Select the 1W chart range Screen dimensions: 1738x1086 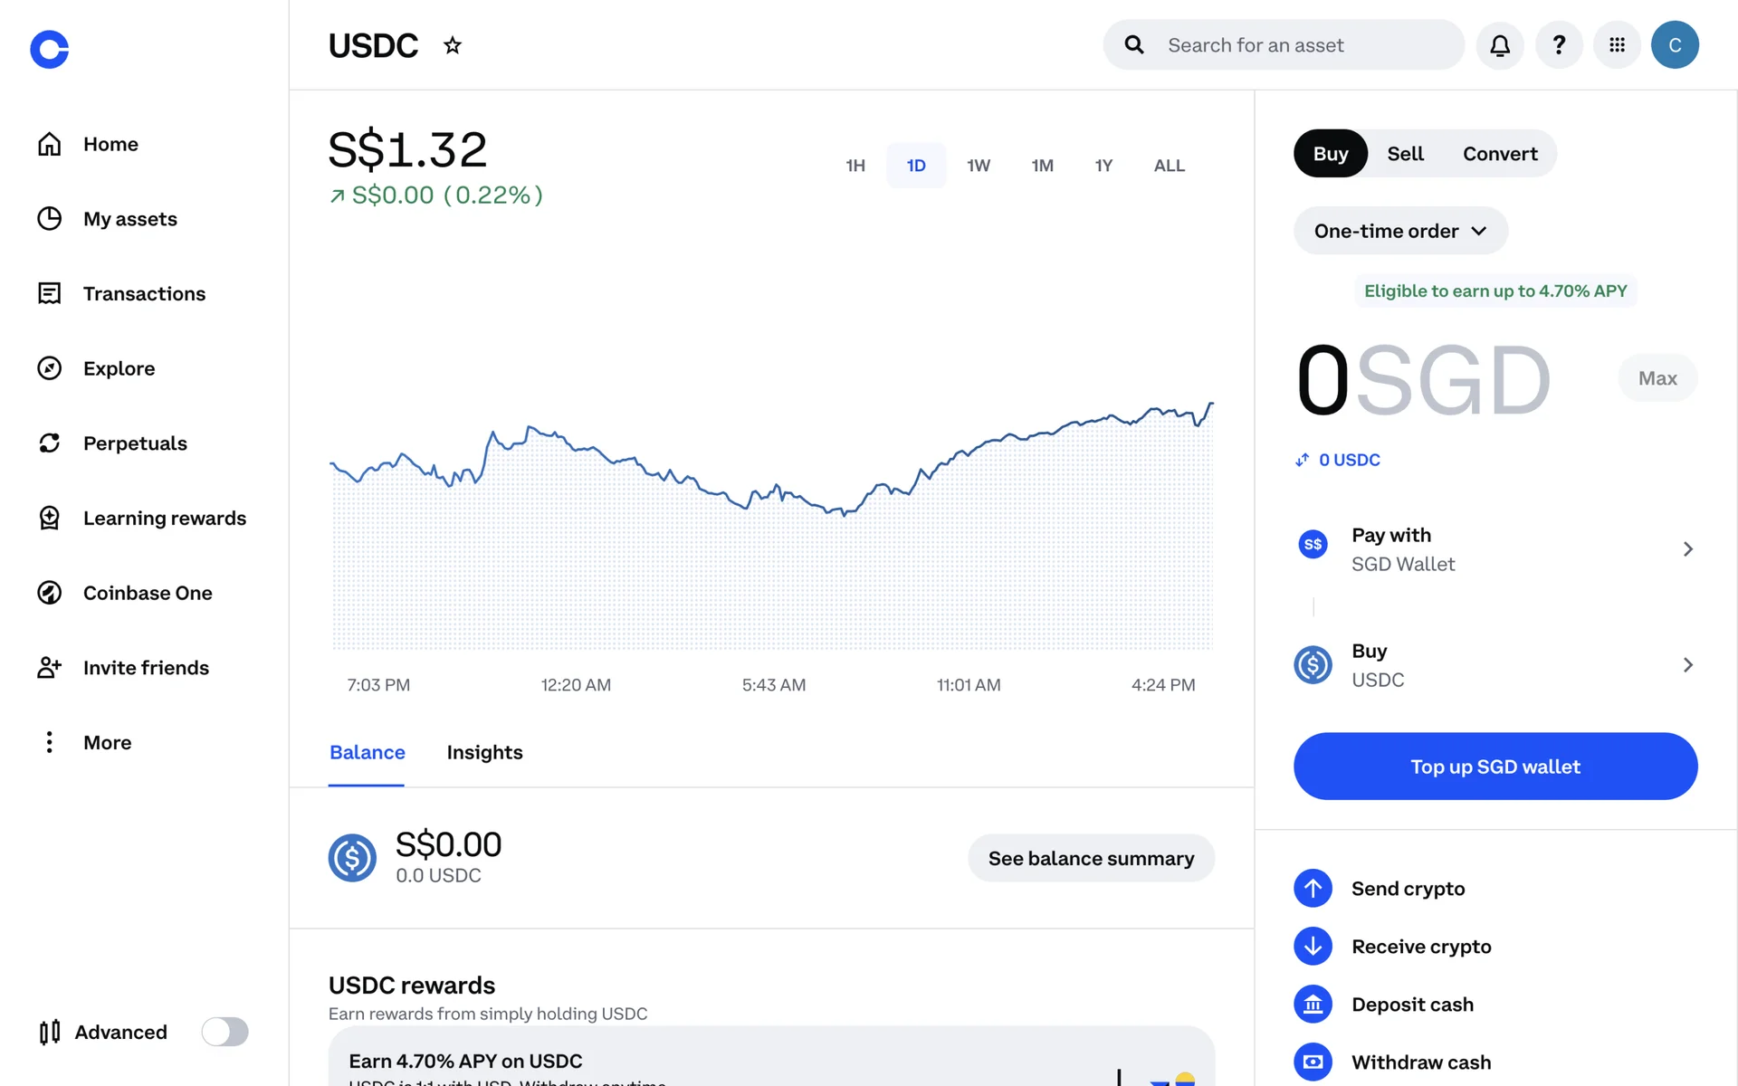pos(978,166)
